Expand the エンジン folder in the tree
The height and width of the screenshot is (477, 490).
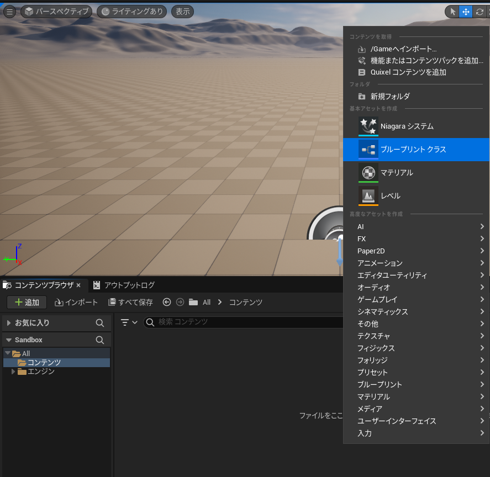click(x=14, y=372)
